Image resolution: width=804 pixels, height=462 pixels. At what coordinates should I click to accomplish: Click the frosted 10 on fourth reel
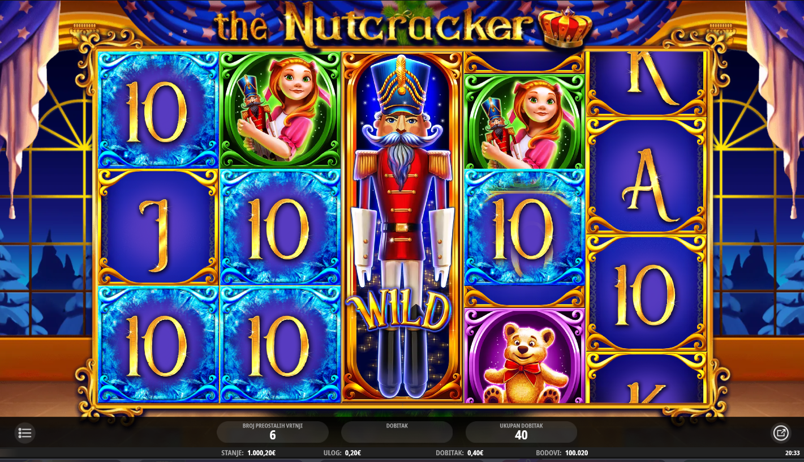(x=524, y=227)
